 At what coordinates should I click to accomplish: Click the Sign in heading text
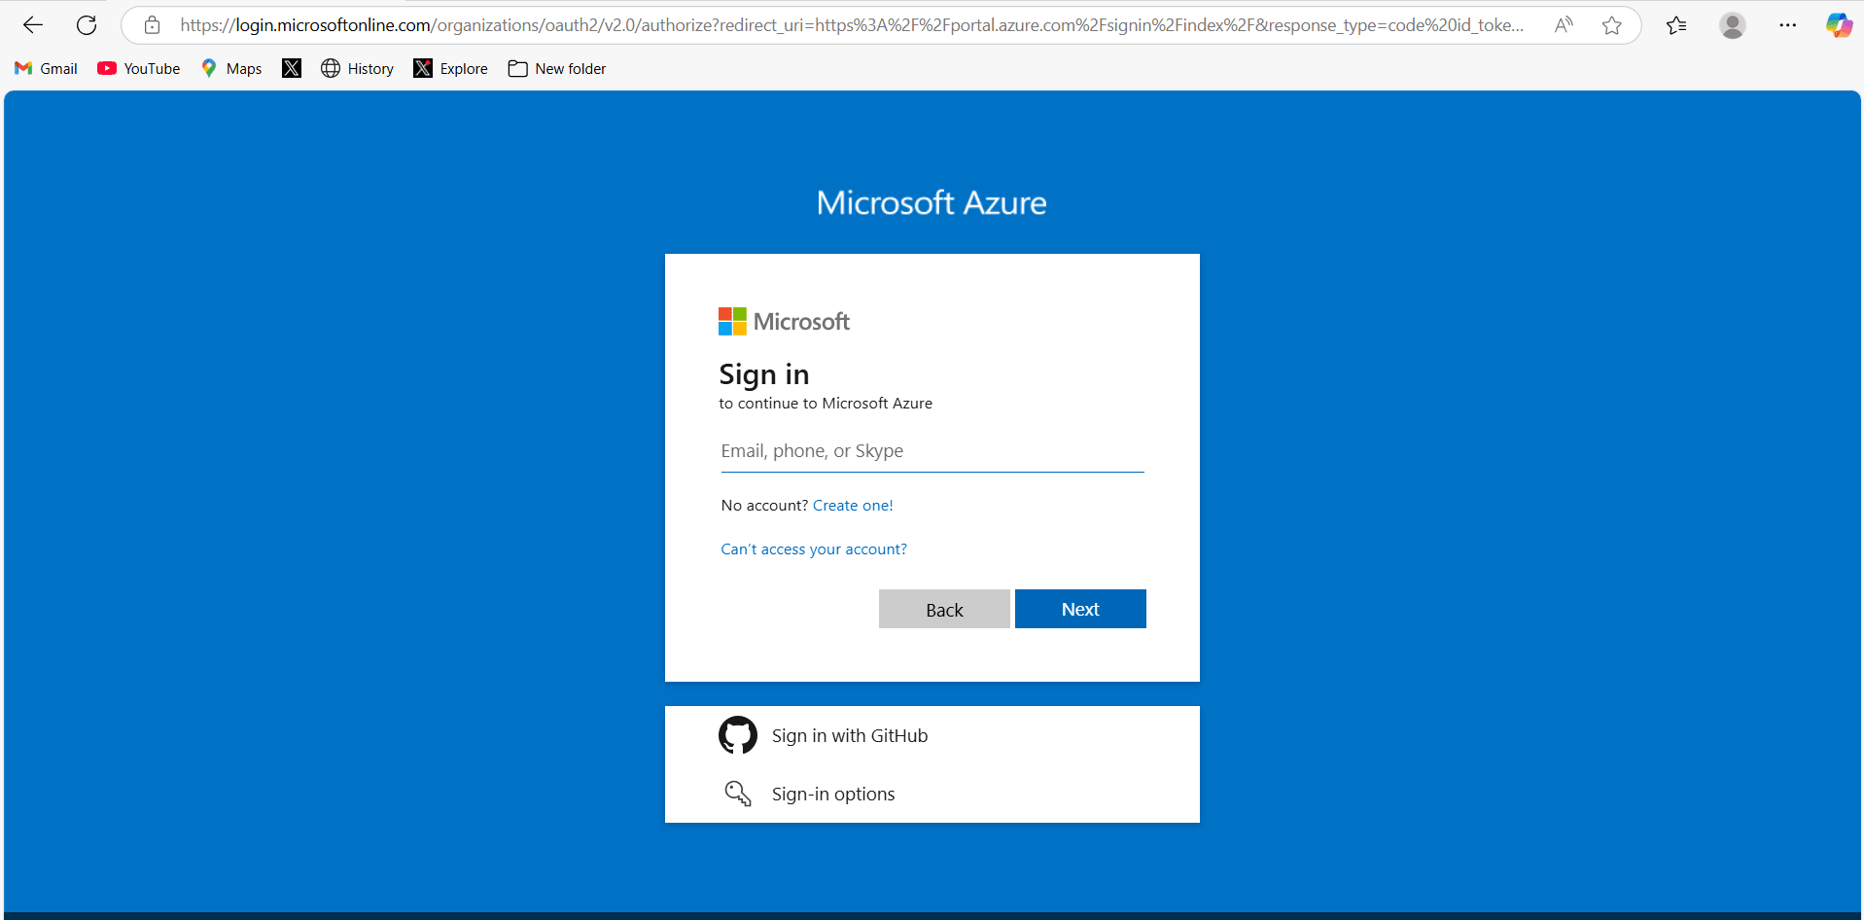(764, 374)
